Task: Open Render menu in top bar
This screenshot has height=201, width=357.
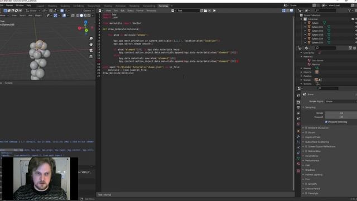Action: pos(9,6)
